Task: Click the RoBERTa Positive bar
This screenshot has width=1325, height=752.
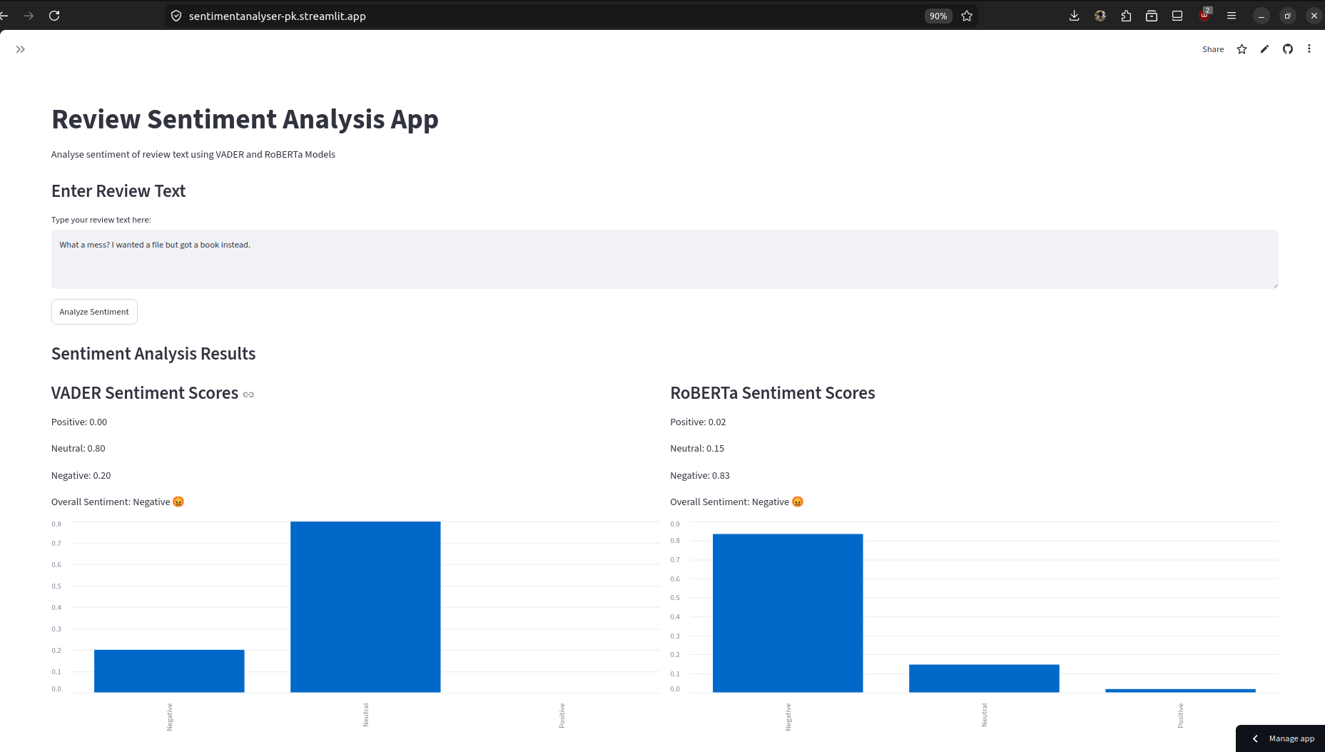Action: pos(1180,691)
